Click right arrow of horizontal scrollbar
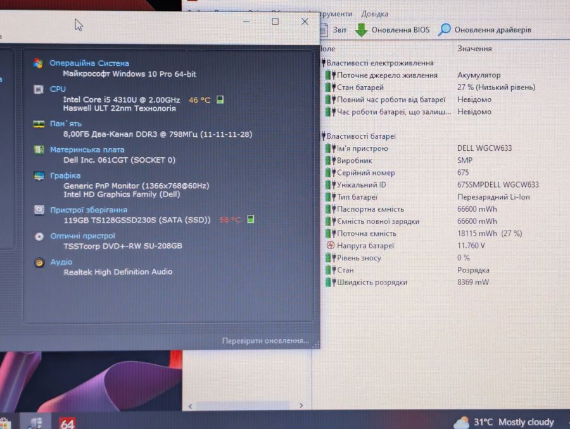This screenshot has width=570, height=429. click(x=301, y=406)
